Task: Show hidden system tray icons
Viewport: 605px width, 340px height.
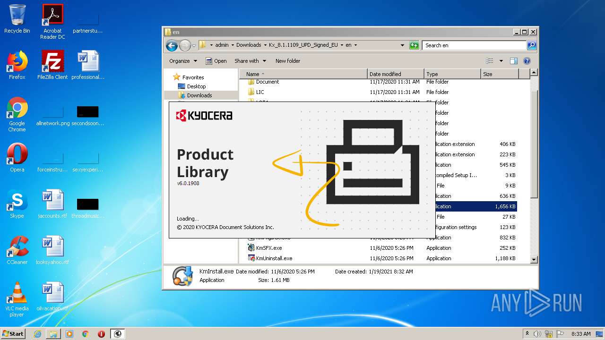Action: click(527, 334)
